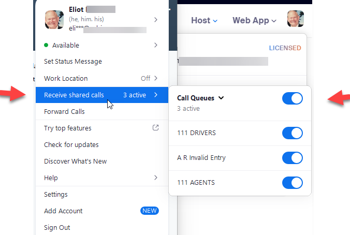Screen dimensions: 350x235
Task: Choose Set Status Message
Action: pos(73,62)
